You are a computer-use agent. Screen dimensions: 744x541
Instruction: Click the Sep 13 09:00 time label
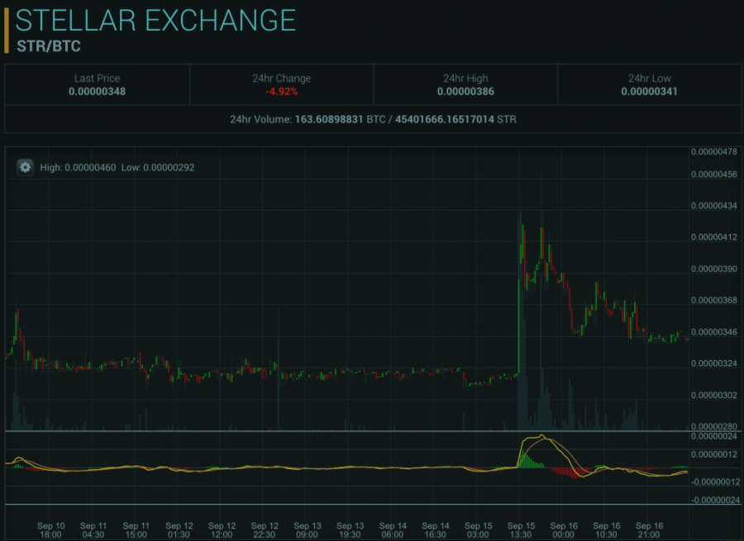(x=307, y=530)
